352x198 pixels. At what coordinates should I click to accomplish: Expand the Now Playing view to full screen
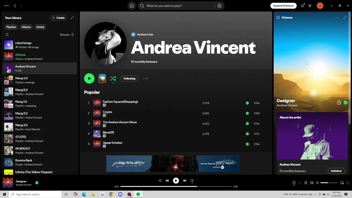tap(345, 17)
